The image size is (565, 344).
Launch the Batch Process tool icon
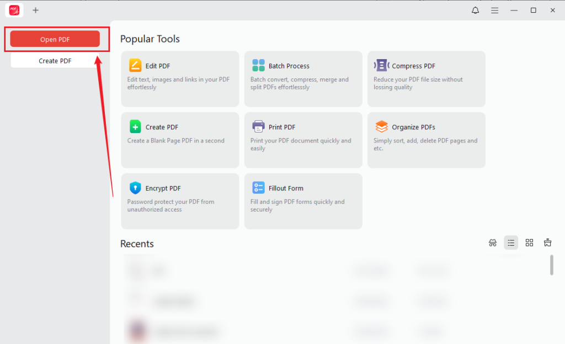(258, 66)
